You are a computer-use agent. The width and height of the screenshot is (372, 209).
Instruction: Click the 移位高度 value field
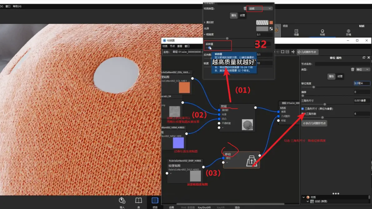tap(362, 83)
